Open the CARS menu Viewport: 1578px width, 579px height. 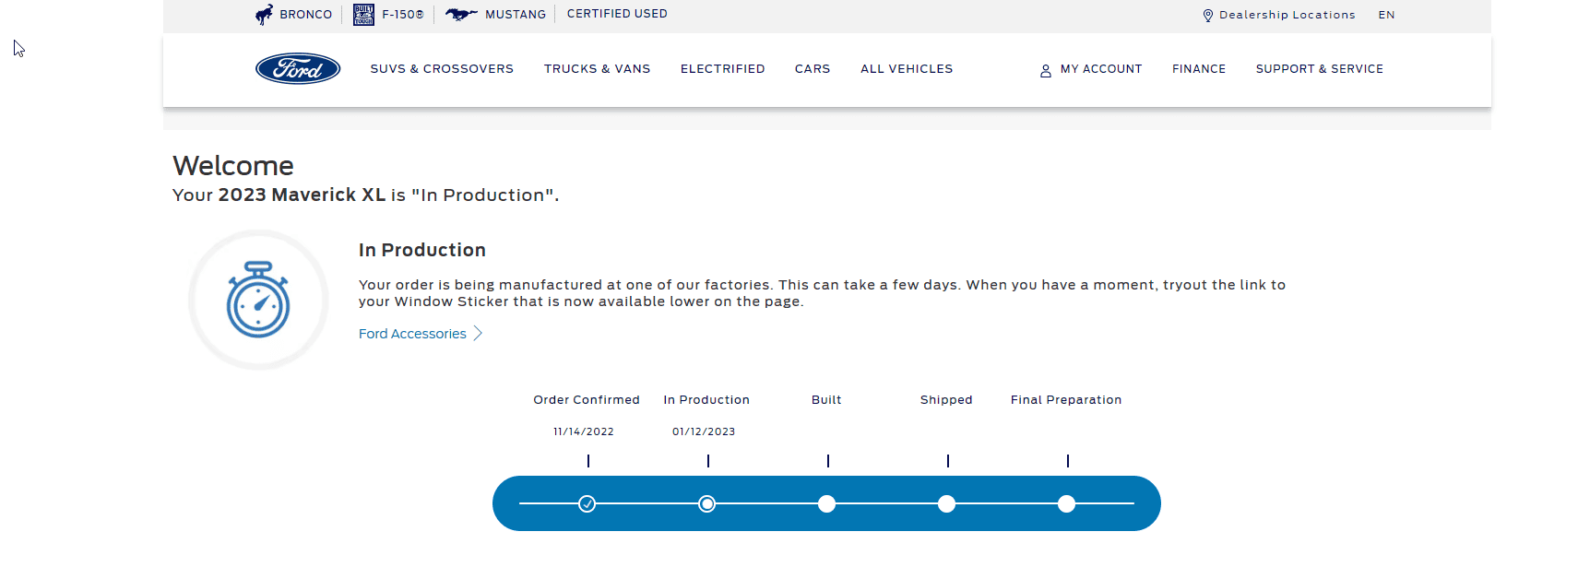coord(813,69)
